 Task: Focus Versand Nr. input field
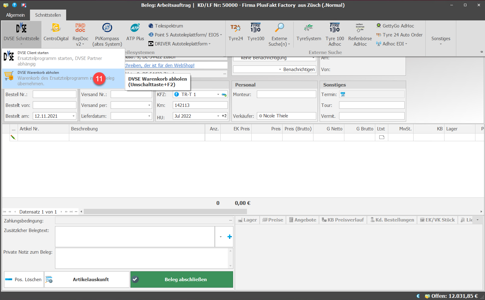pyautogui.click(x=131, y=94)
